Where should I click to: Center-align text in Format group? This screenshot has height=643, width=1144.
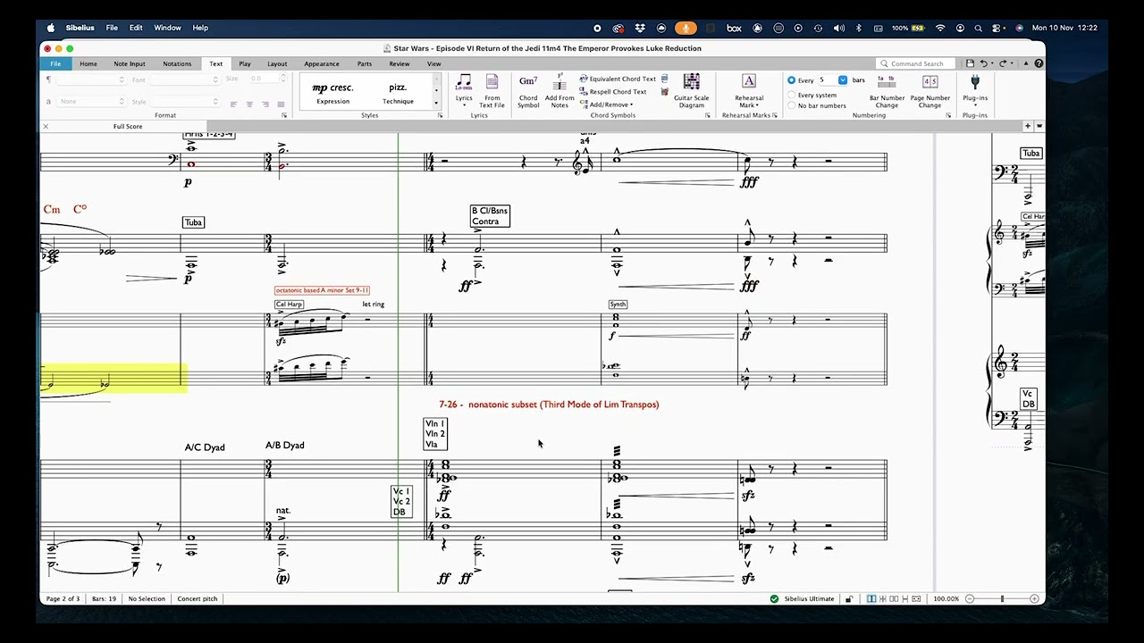(x=249, y=104)
